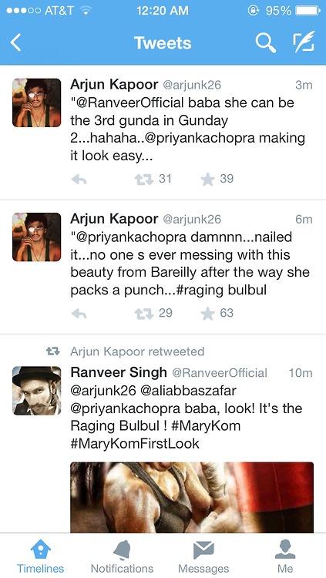Retweet the tweet with 29 retweets
Screen dimensions: 326x578
(144, 314)
